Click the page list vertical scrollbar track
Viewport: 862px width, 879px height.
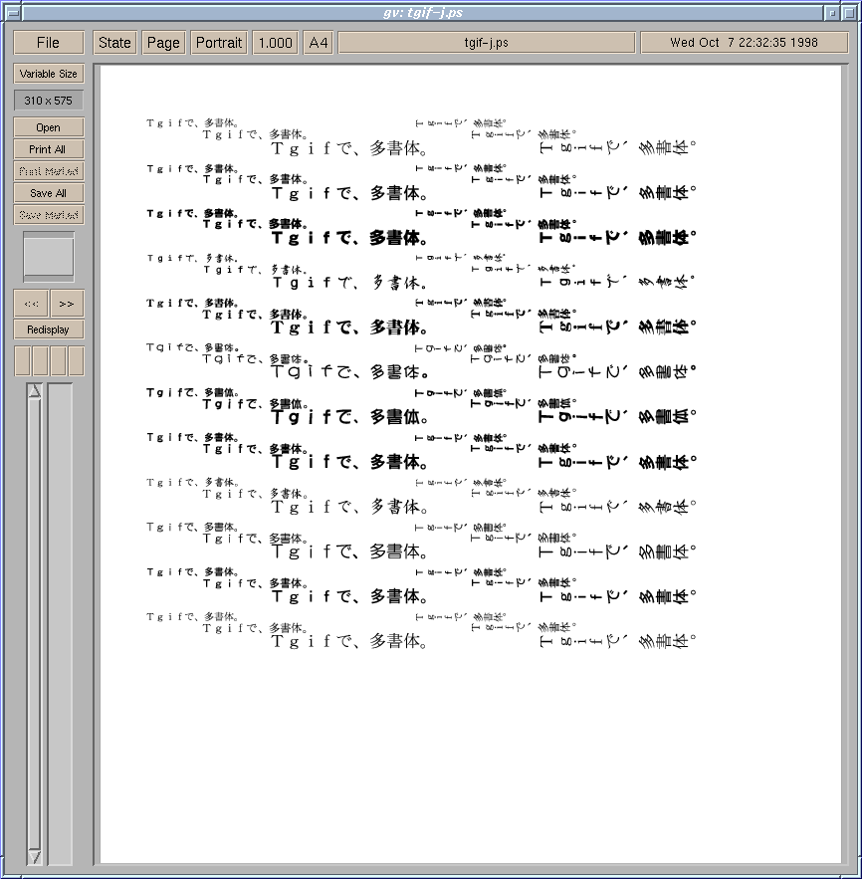(34, 617)
